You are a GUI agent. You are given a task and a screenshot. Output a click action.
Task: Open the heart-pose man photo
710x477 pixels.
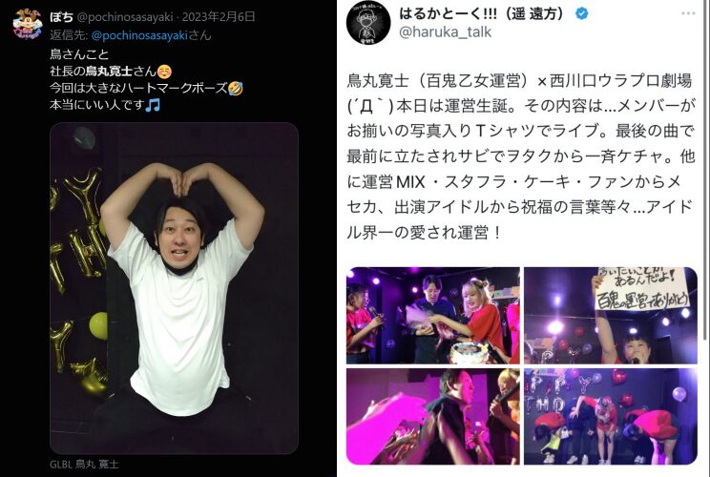pyautogui.click(x=174, y=288)
